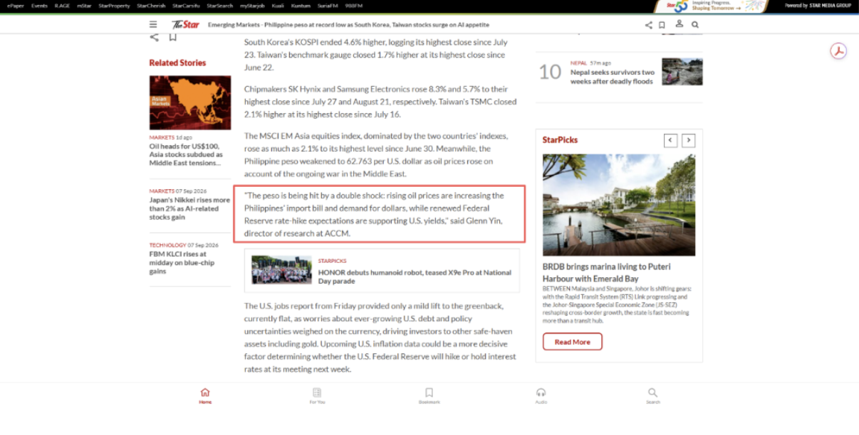Click NEPAL category label
The height and width of the screenshot is (435, 859).
(x=578, y=63)
